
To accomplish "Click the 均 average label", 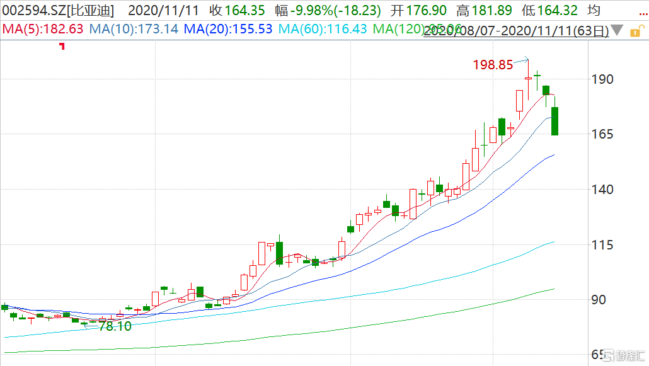I will [594, 10].
